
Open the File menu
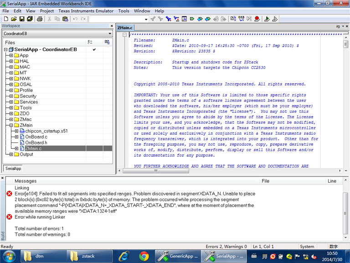5,11
